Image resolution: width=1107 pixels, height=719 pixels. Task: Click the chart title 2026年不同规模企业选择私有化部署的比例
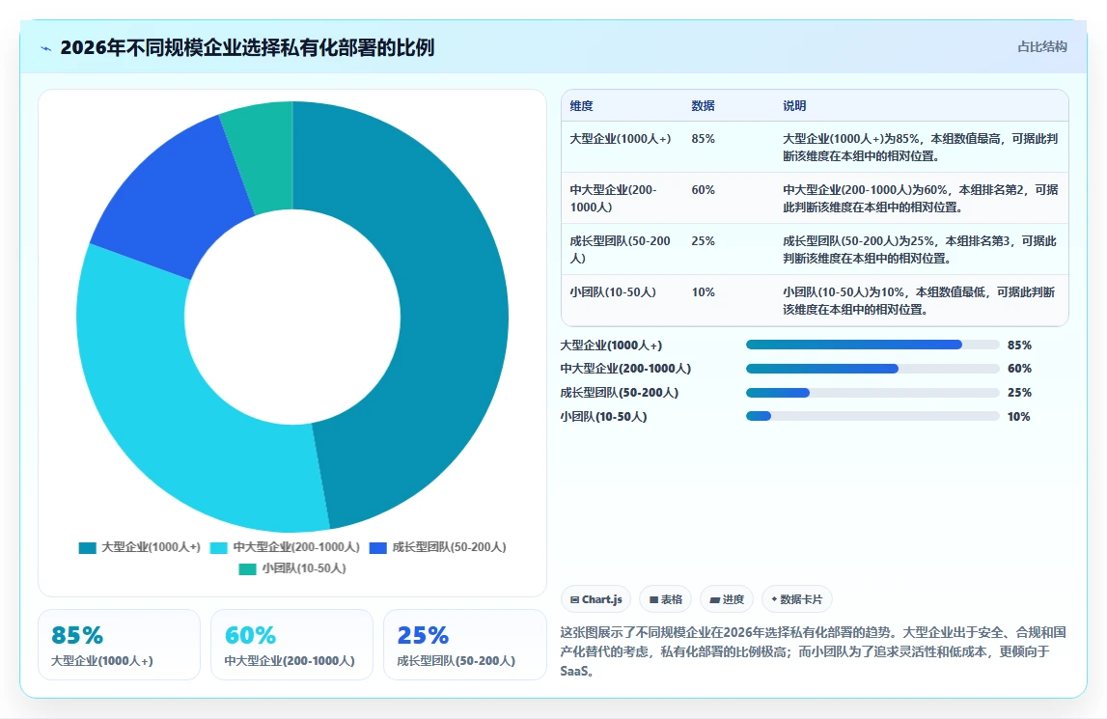[x=247, y=48]
